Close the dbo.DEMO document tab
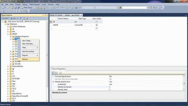The width and height of the screenshot is (188, 106). click(x=81, y=15)
